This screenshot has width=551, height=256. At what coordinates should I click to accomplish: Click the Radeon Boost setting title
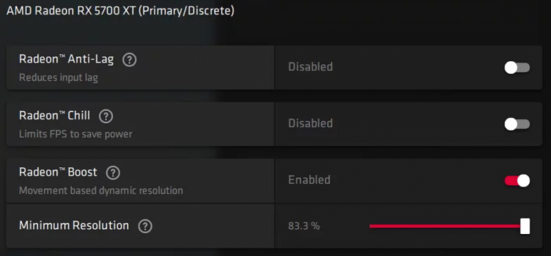pyautogui.click(x=58, y=172)
